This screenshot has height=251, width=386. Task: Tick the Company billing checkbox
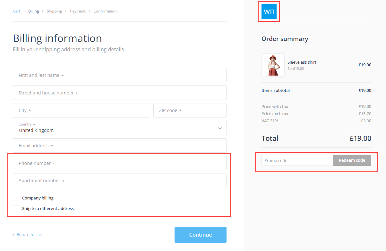(x=16, y=198)
